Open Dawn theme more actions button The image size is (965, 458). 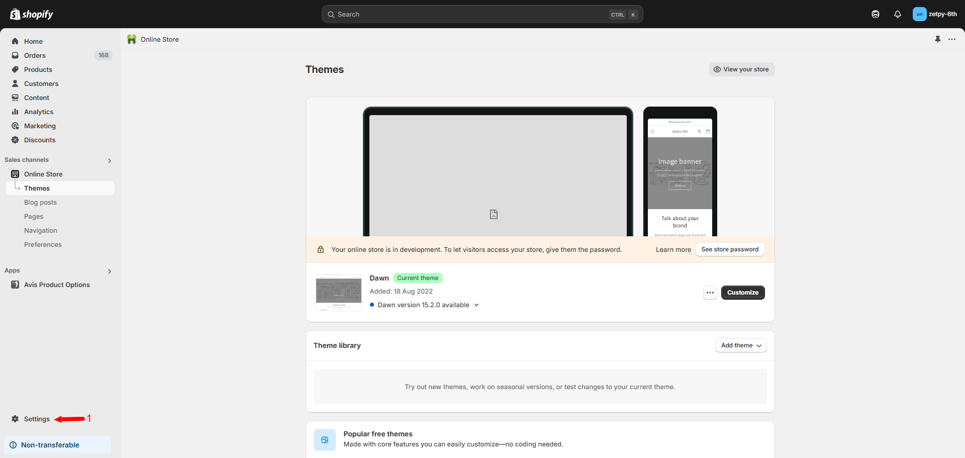point(710,293)
